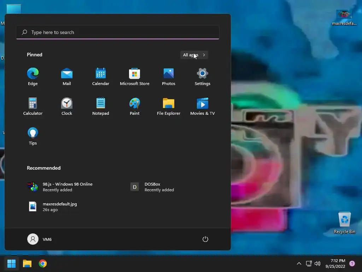Focus the Type here to search field
The height and width of the screenshot is (272, 362).
point(118,32)
